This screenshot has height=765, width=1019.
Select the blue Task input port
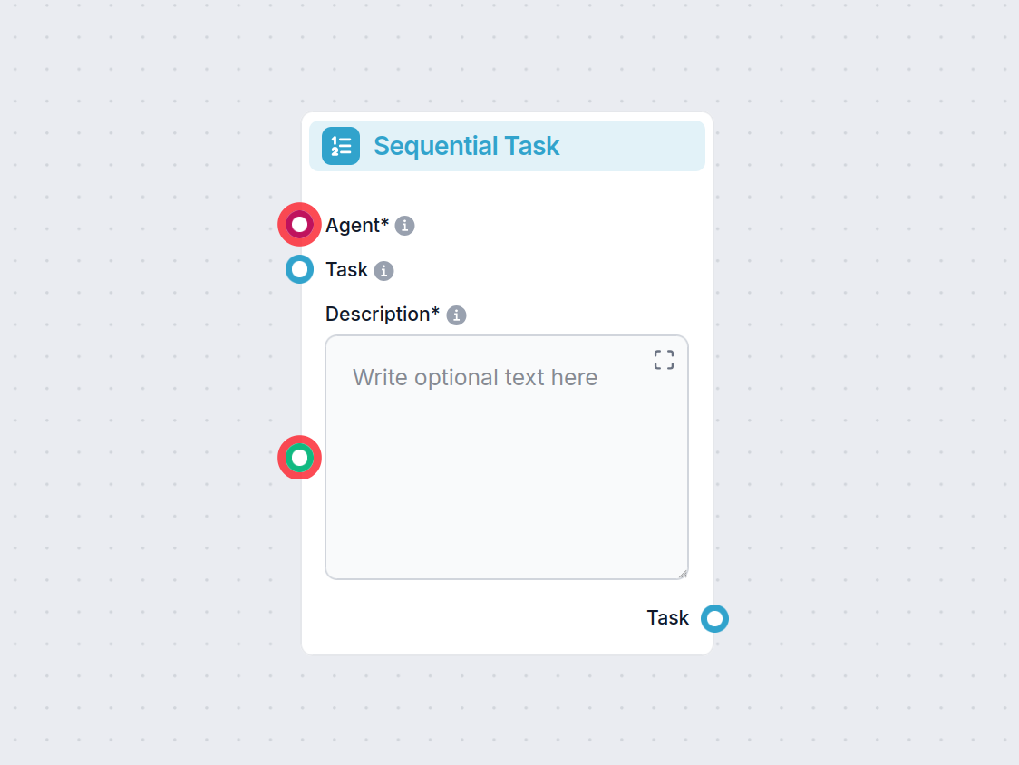pos(299,269)
